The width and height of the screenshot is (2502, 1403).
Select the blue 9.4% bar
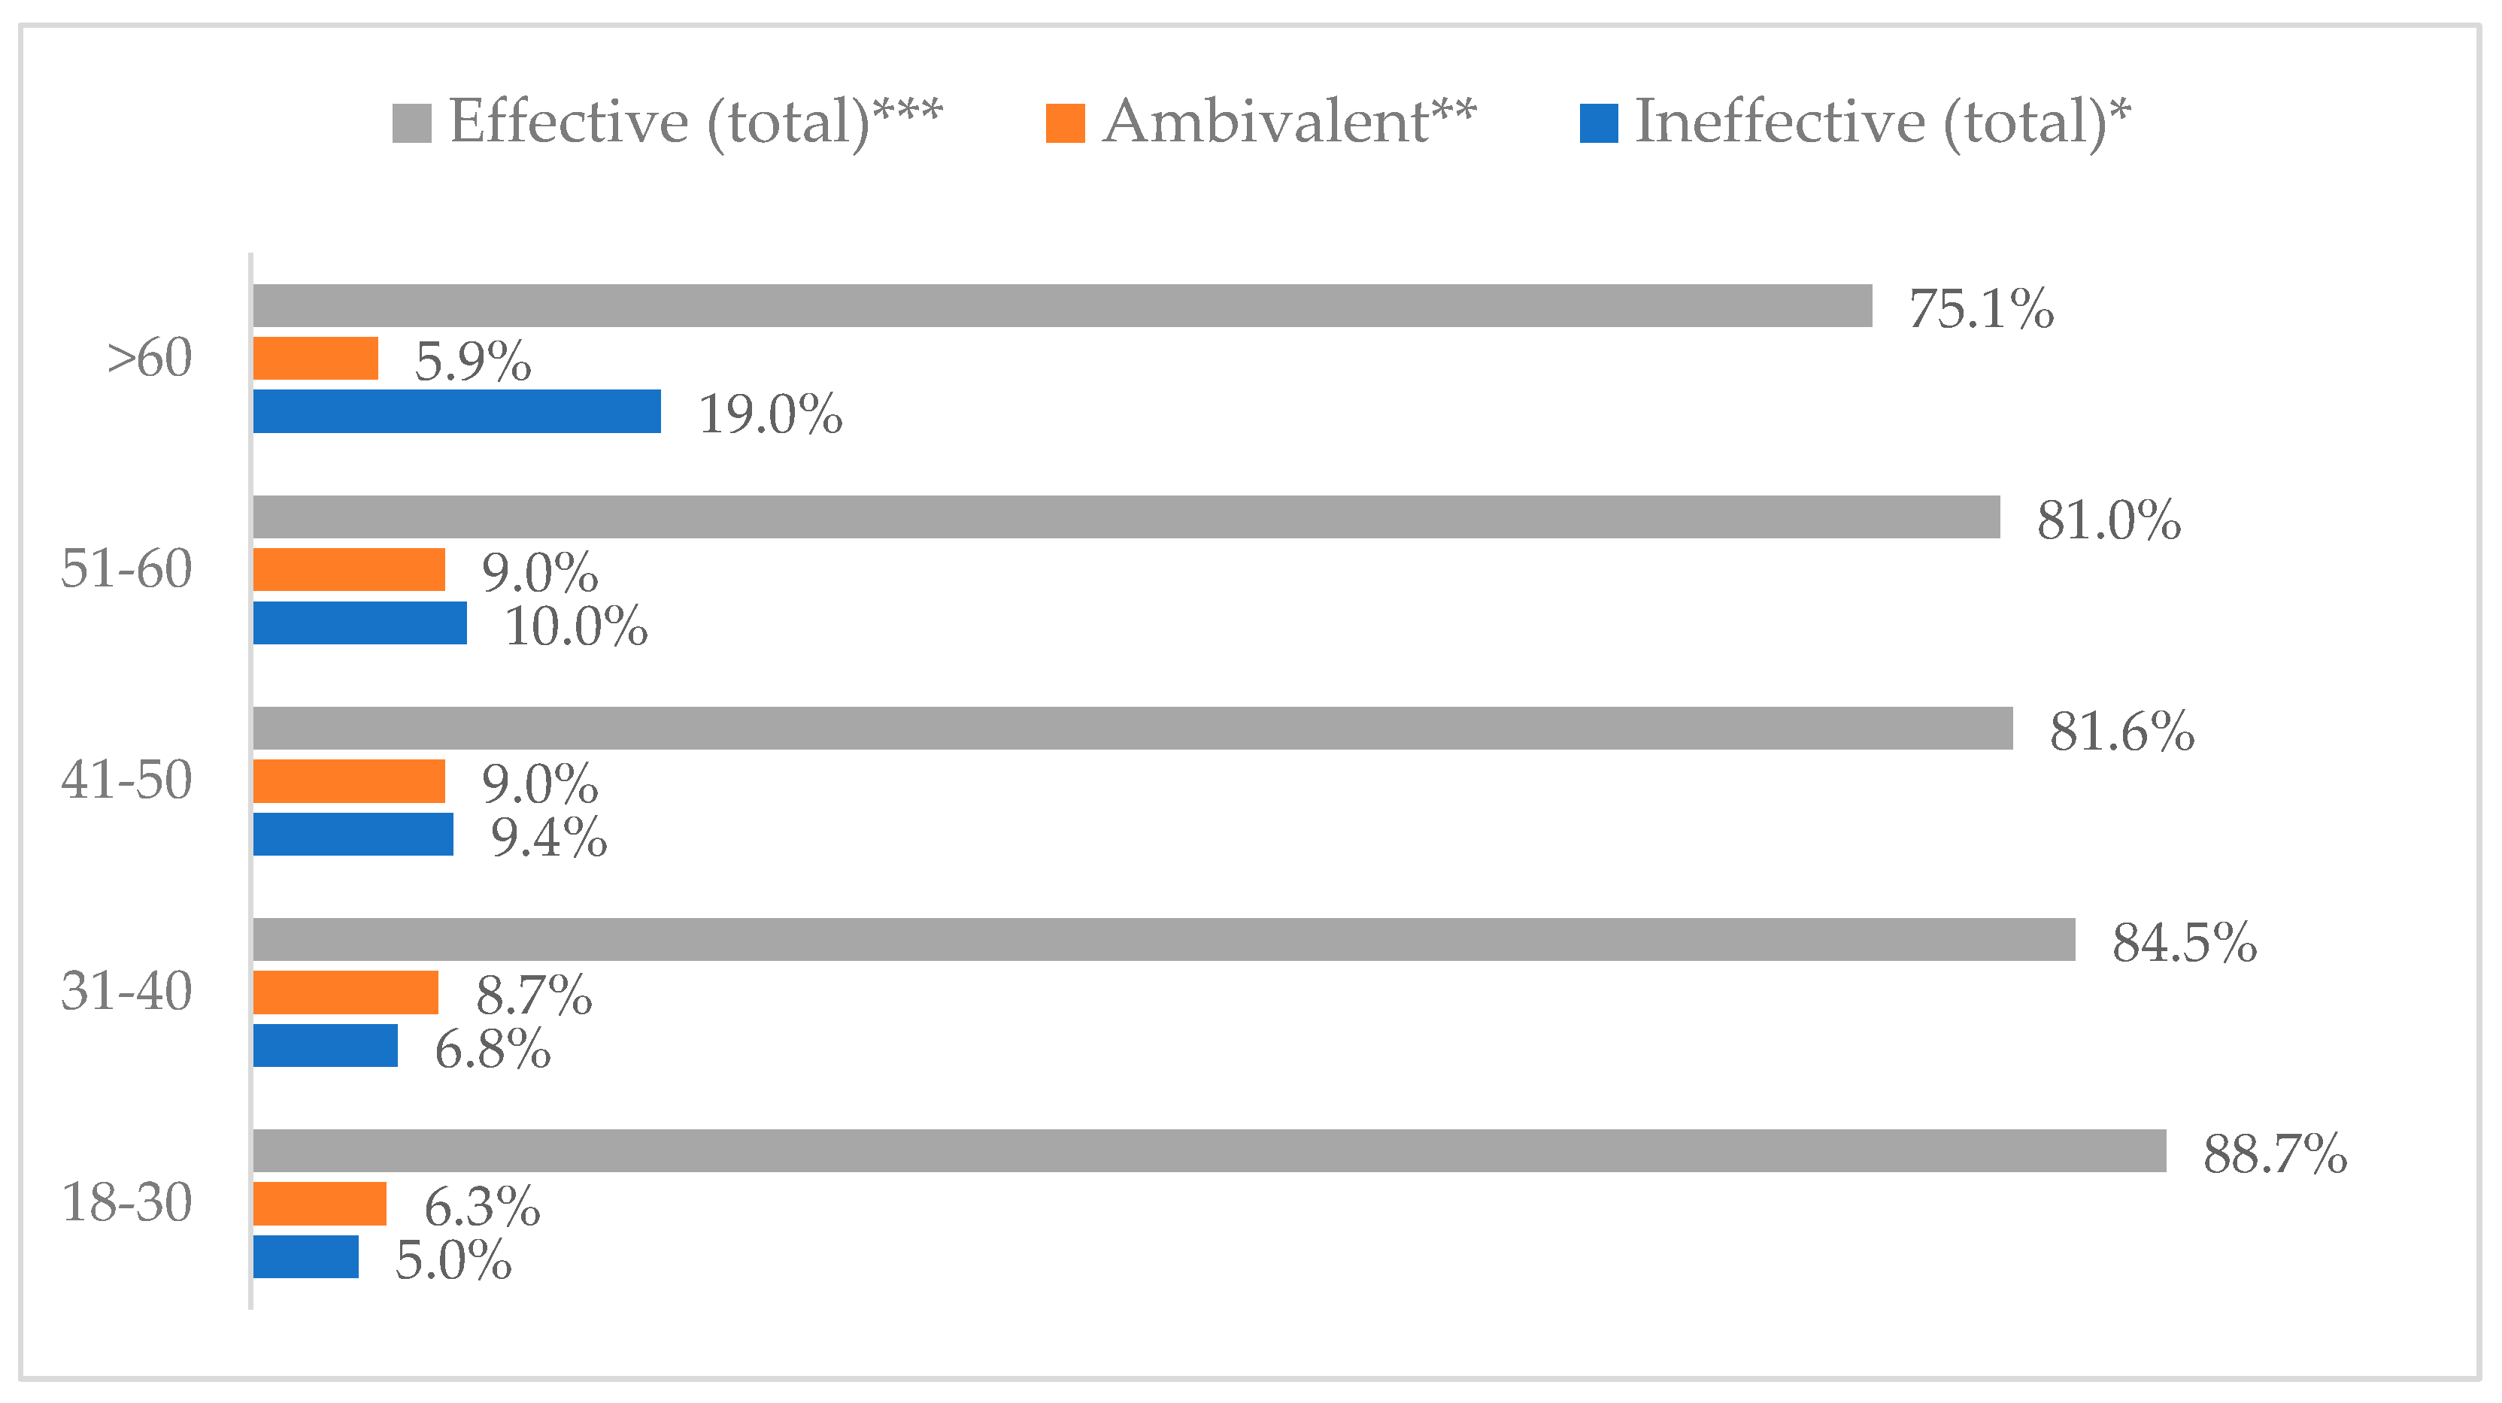point(353,834)
